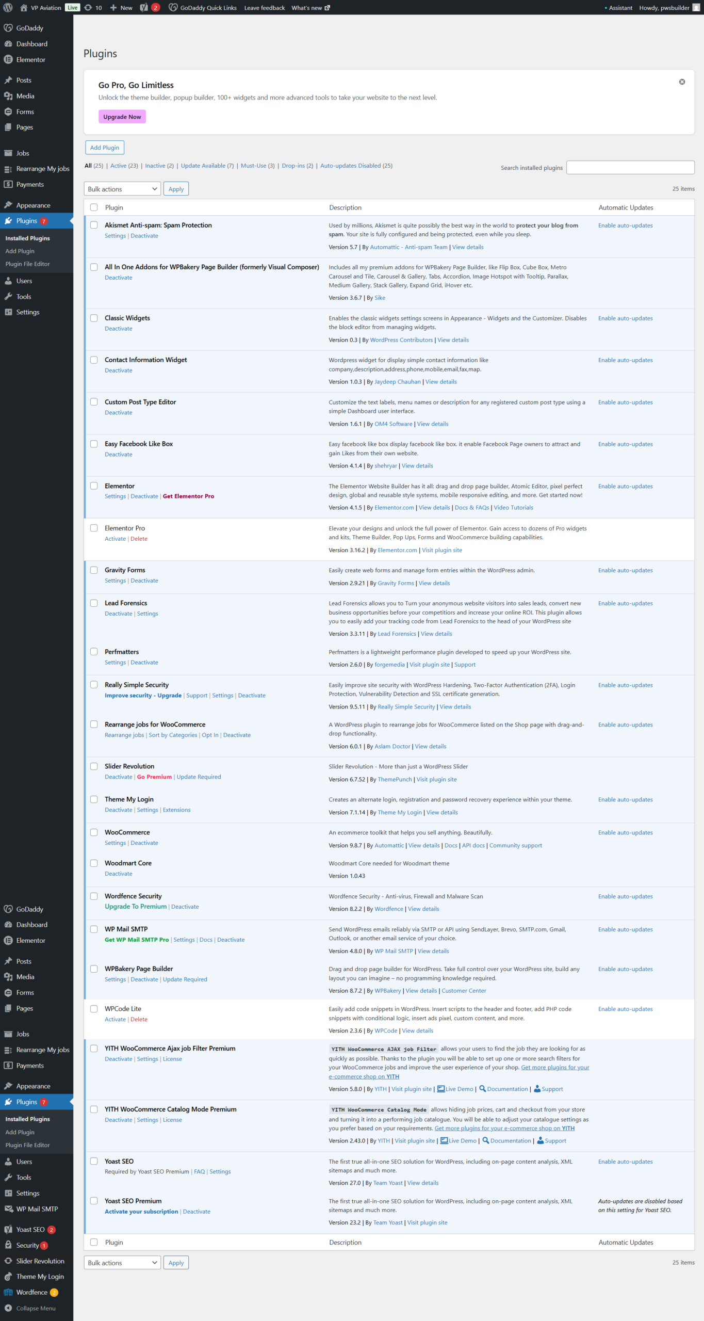The width and height of the screenshot is (704, 1321).
Task: Select the Elementor Pro row checkbox
Action: click(x=94, y=528)
